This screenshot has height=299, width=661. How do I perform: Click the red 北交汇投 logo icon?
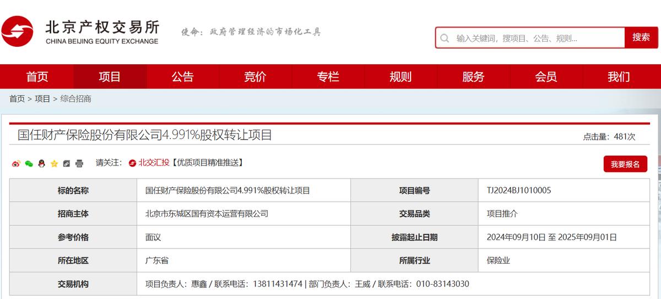132,163
